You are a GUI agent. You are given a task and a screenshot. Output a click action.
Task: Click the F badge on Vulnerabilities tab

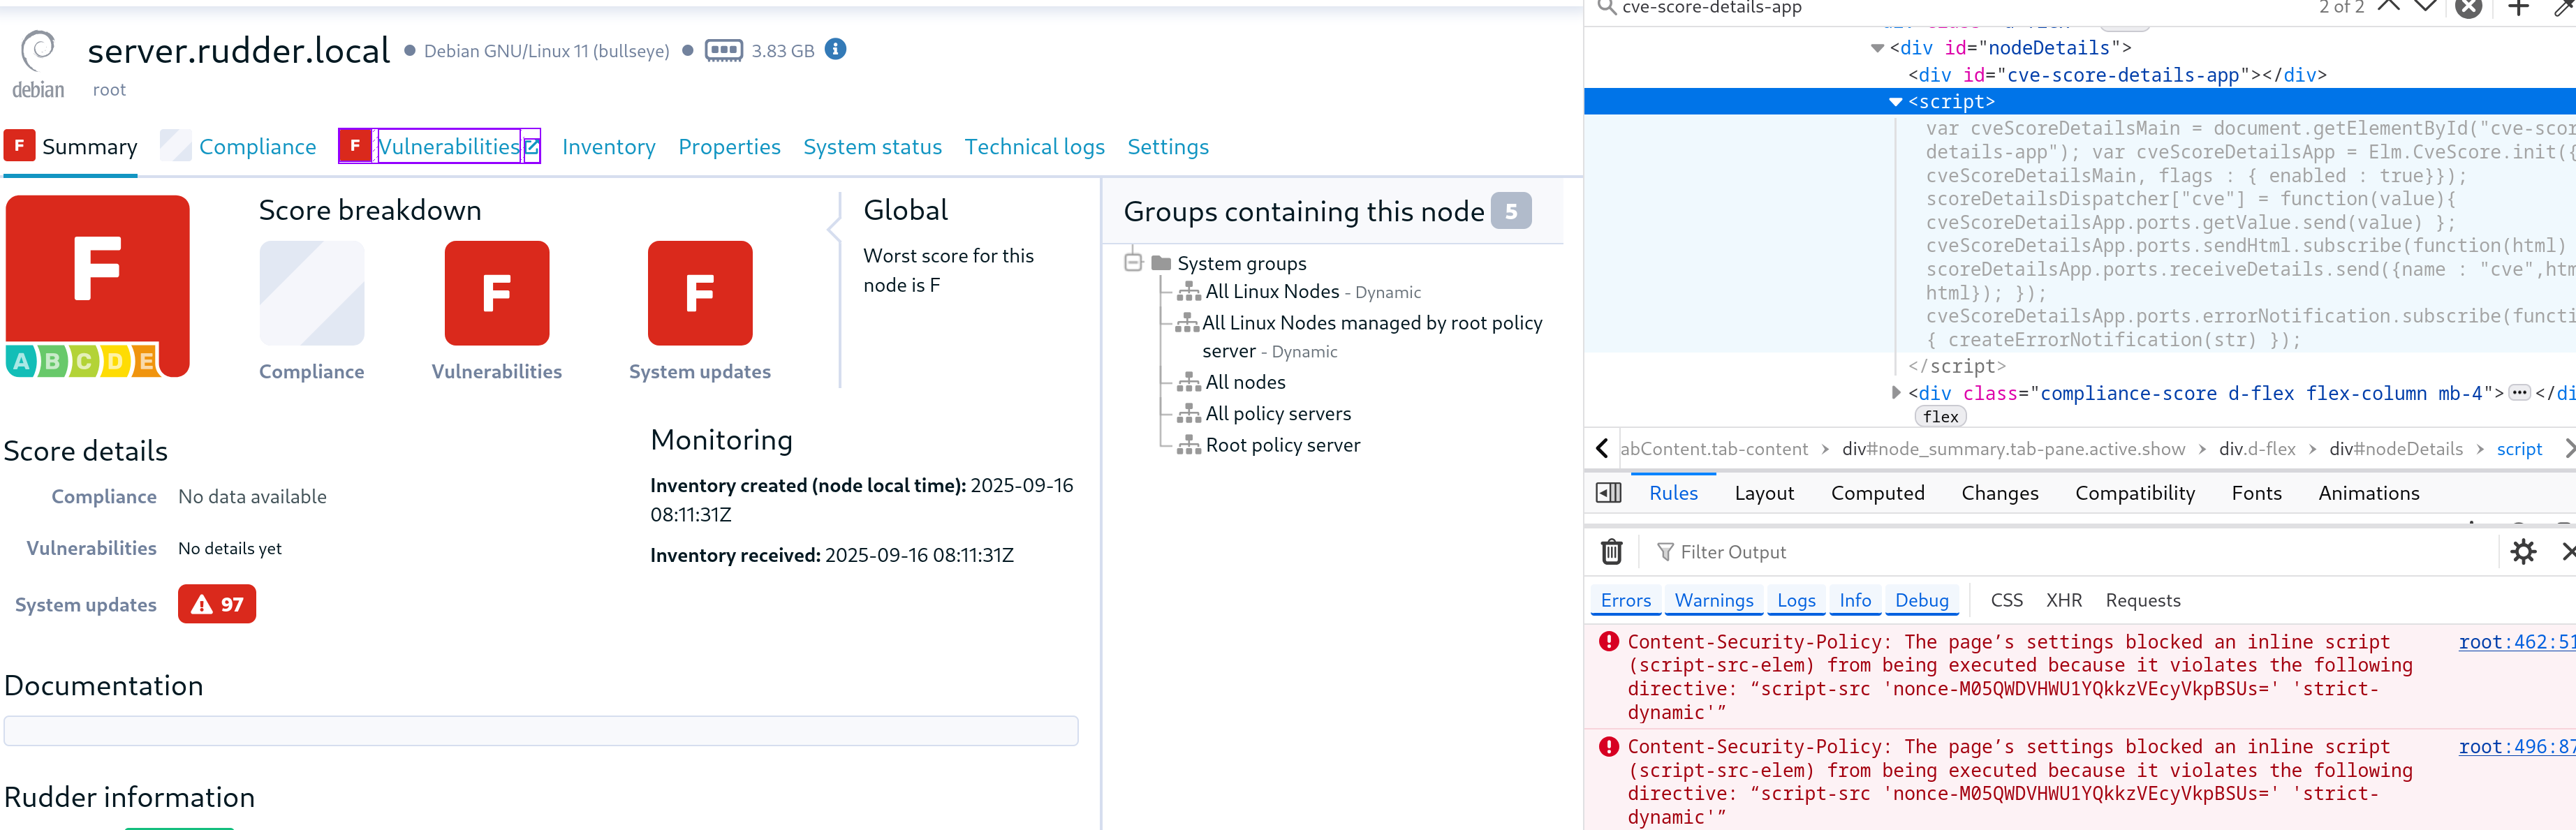[x=355, y=145]
